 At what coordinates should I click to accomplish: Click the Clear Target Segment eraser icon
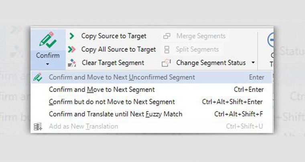coord(72,63)
